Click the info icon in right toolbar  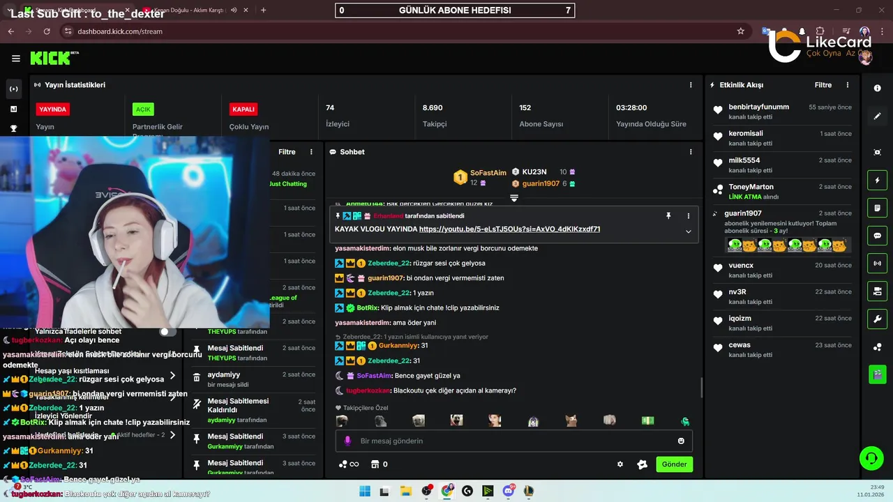tap(877, 89)
